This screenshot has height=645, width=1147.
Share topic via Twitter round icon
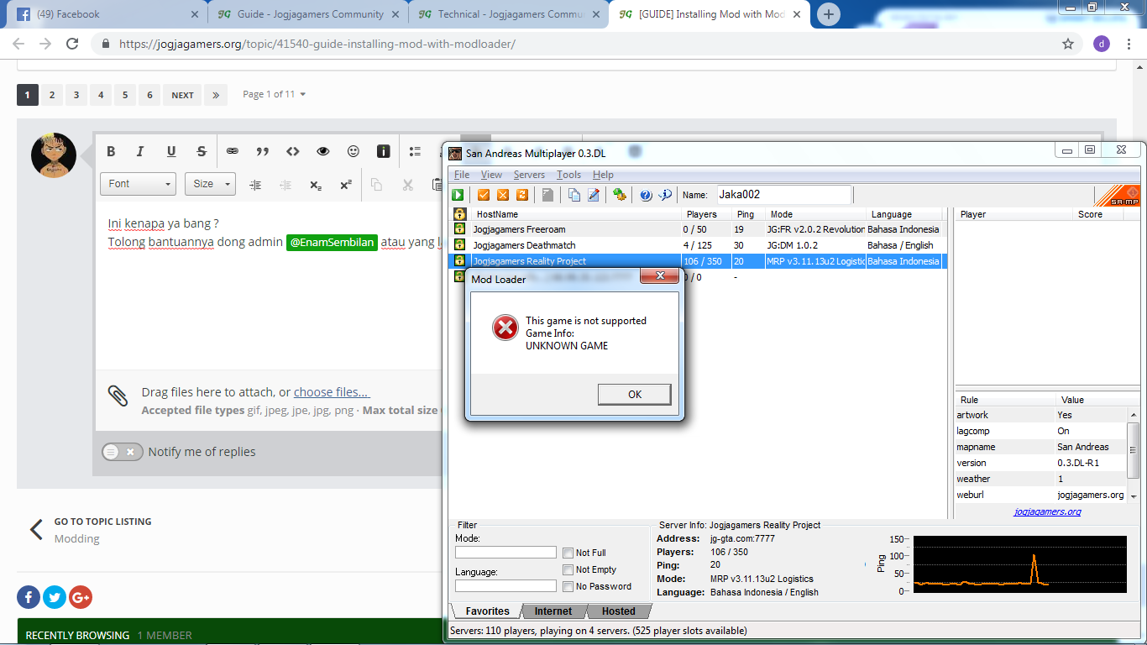55,597
